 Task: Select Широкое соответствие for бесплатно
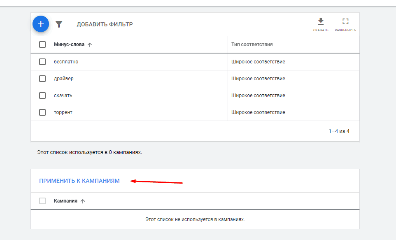click(259, 61)
